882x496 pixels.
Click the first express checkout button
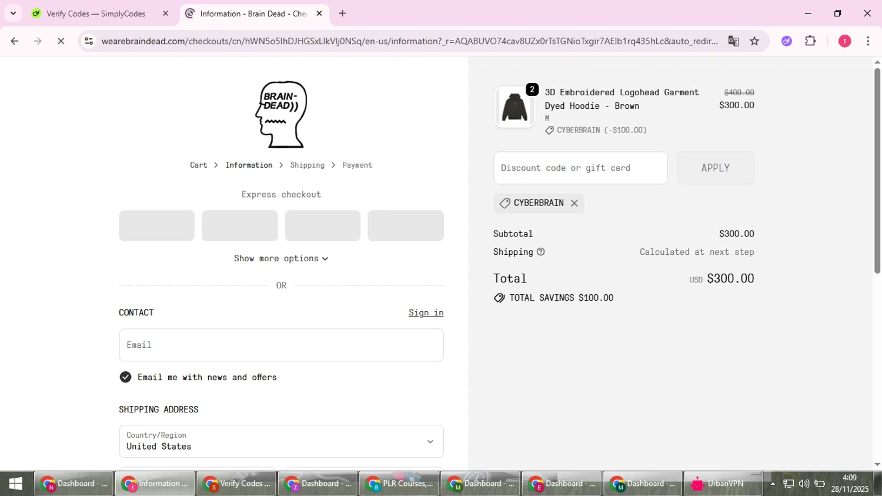[x=156, y=226]
